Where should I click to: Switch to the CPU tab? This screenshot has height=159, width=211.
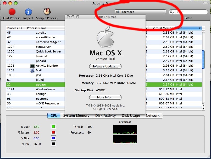pyautogui.click(x=54, y=115)
